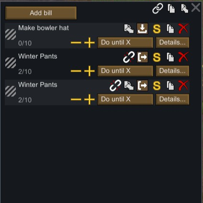Decrease first Winter Pants count with minus

point(76,71)
